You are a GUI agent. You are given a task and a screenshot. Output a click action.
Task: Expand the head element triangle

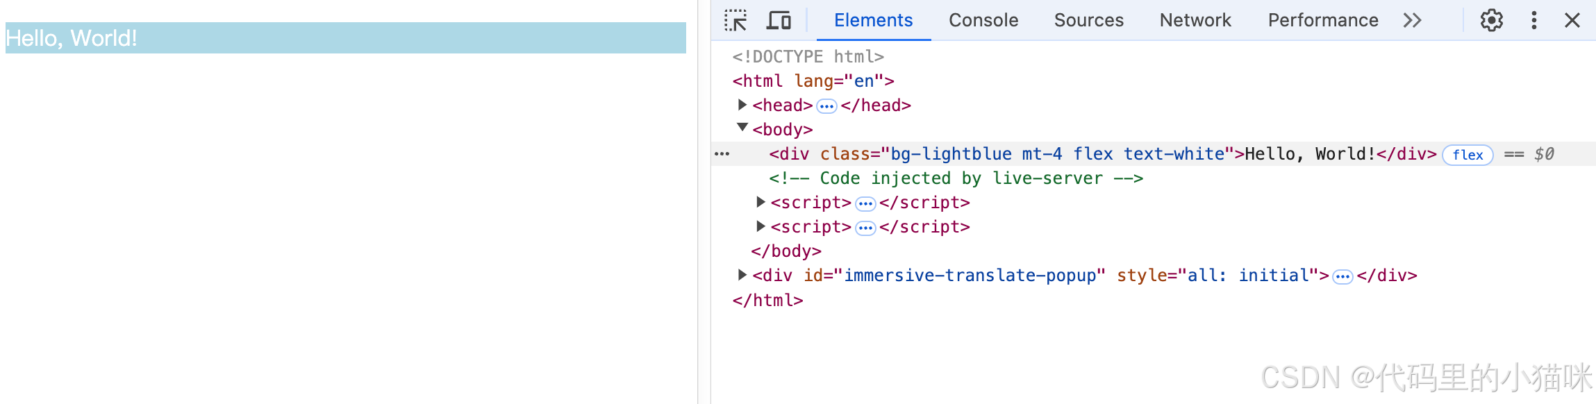click(742, 105)
